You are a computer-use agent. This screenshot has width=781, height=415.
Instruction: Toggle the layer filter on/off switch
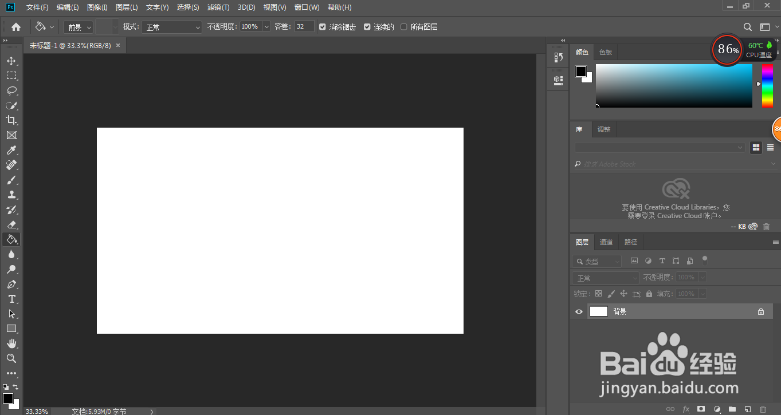click(705, 260)
